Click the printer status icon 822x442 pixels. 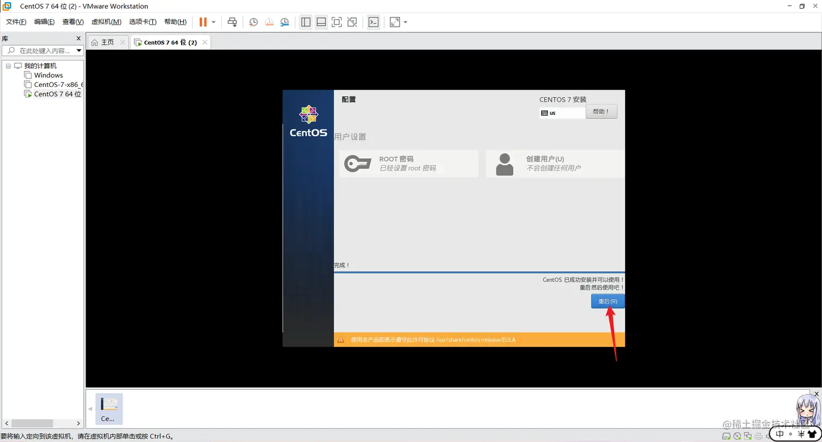(x=758, y=436)
